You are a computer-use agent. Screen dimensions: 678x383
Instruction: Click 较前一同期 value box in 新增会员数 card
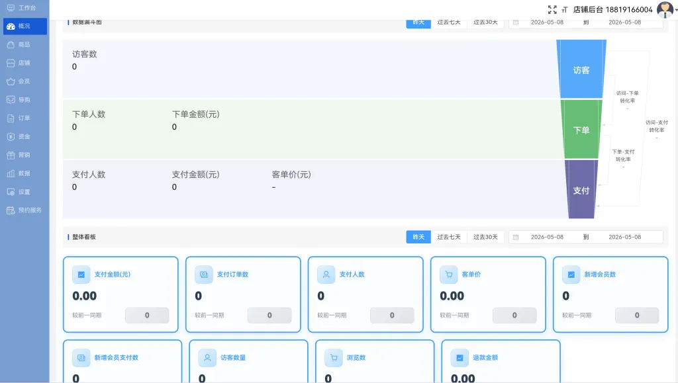pyautogui.click(x=637, y=316)
